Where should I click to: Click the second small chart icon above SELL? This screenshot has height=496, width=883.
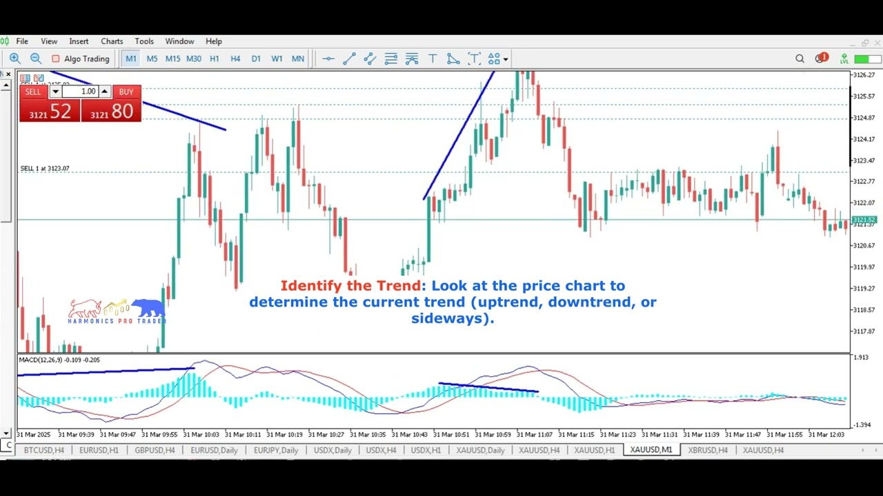tap(39, 78)
